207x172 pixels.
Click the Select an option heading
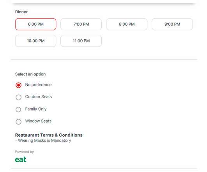30,74
